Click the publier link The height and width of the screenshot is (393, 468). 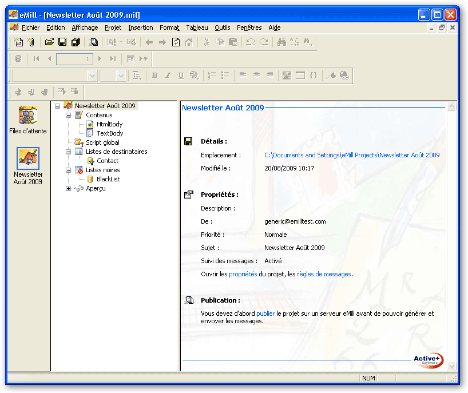click(x=265, y=313)
